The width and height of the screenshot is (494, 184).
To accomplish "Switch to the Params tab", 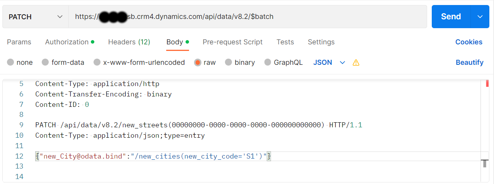I will [19, 42].
